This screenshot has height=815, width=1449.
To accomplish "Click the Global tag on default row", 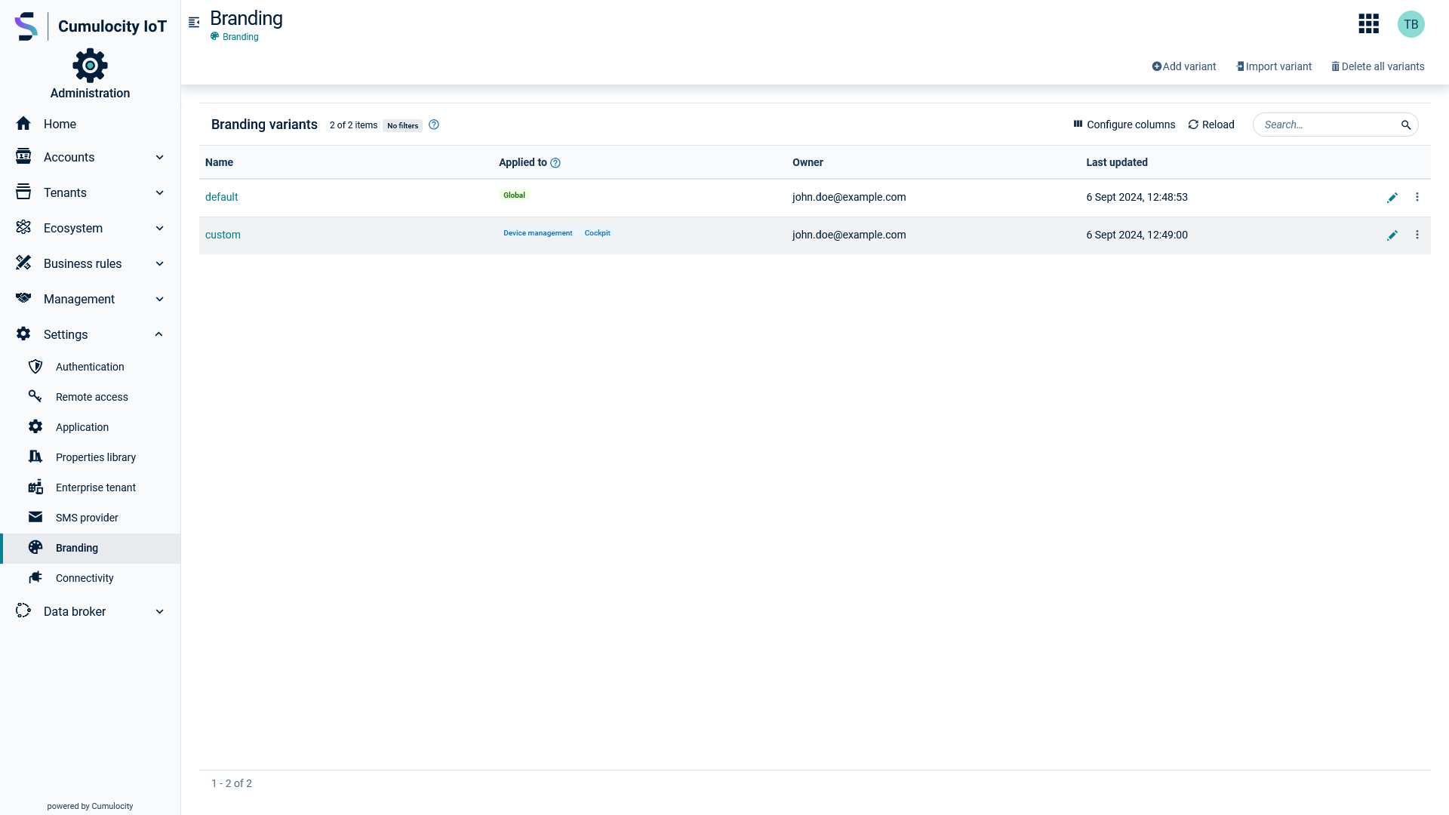I will click(514, 195).
